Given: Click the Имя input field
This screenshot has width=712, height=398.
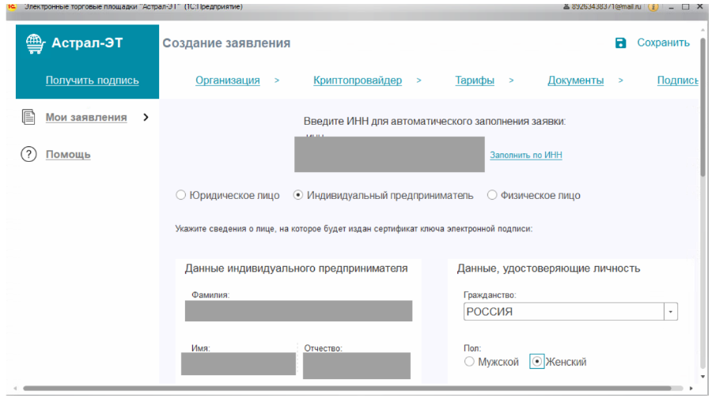Looking at the screenshot, I should (x=238, y=364).
